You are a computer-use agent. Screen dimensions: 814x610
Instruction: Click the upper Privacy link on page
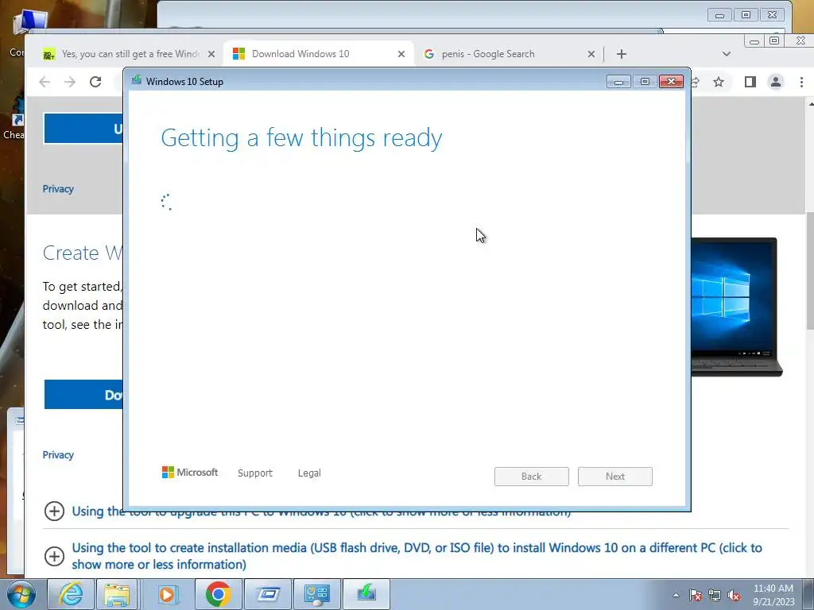pyautogui.click(x=58, y=189)
